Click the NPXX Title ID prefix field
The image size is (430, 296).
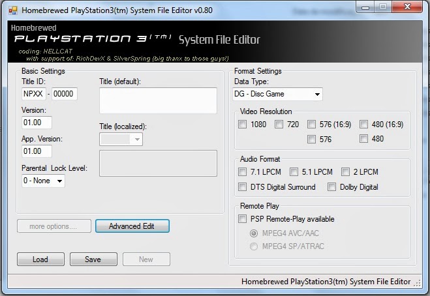point(34,94)
